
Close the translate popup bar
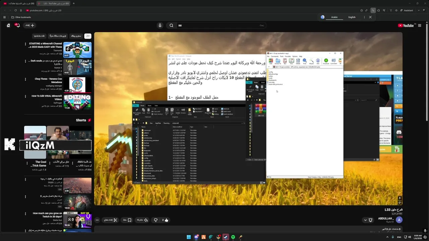point(370,17)
